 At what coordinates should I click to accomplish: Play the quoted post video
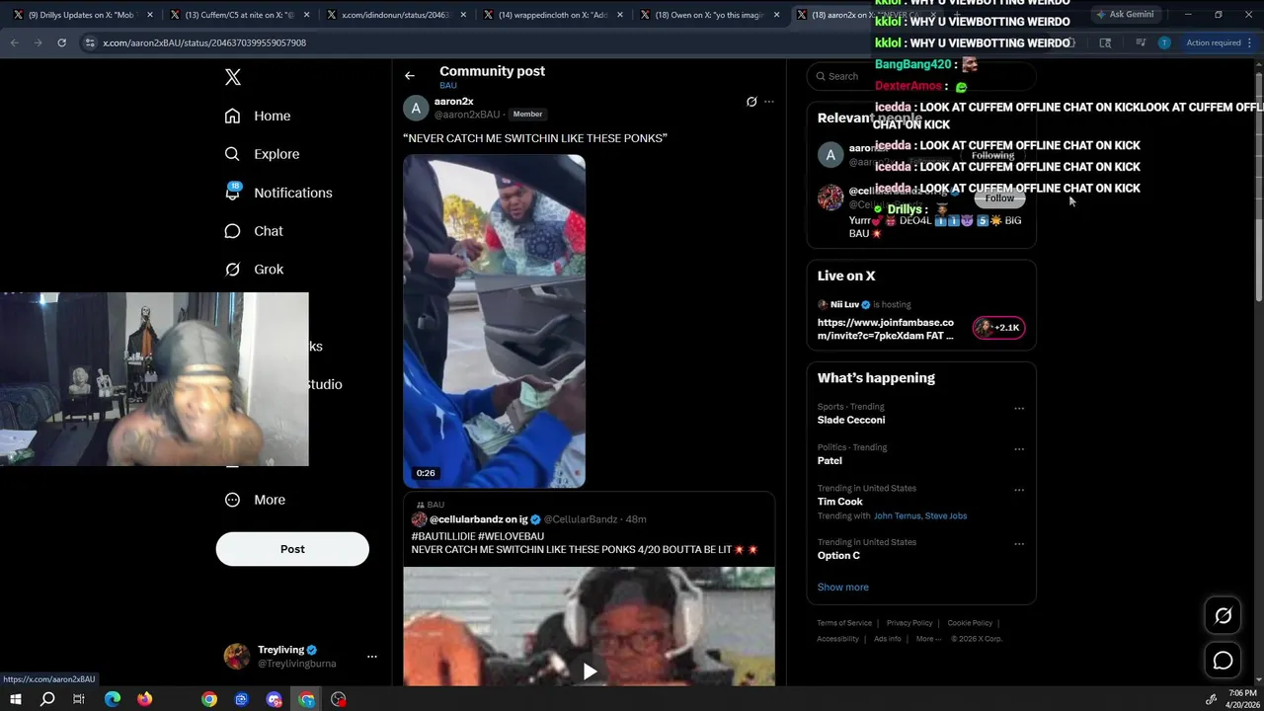coord(590,671)
